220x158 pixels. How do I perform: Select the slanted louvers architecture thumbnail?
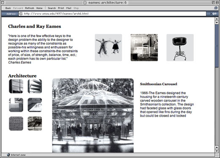pyautogui.click(x=35, y=86)
